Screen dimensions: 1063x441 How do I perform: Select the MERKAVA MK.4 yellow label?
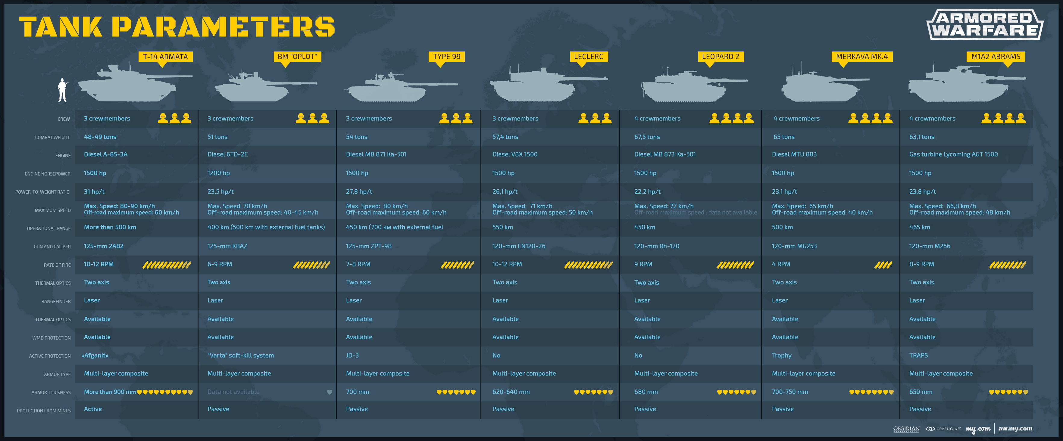pos(861,57)
